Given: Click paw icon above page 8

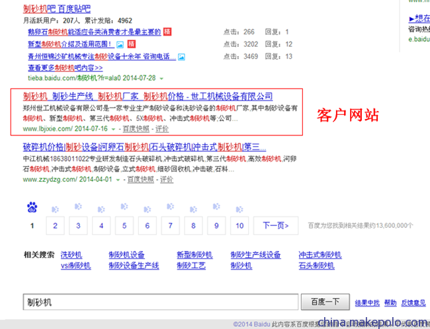Looking at the screenshot, I should (x=193, y=209).
